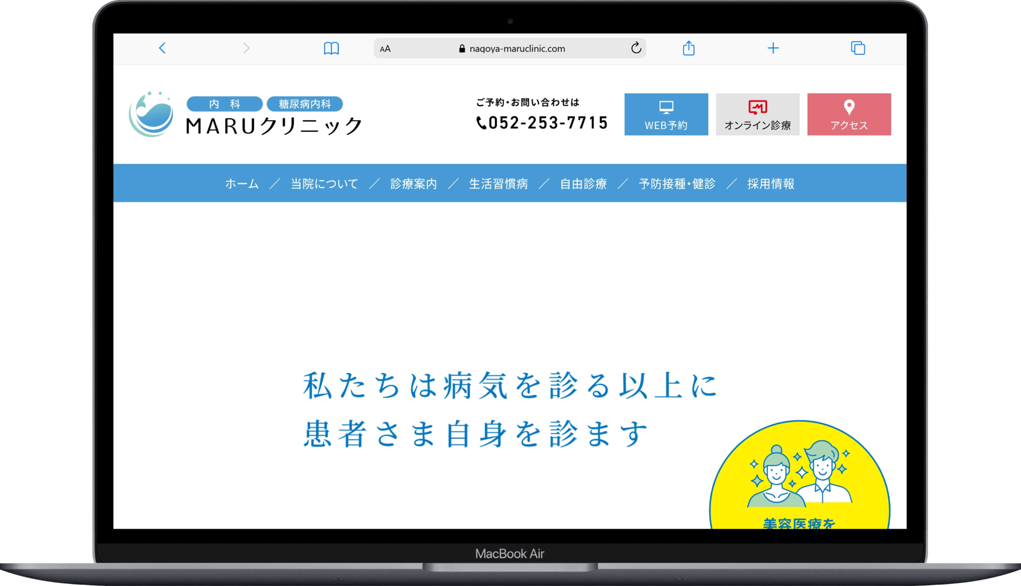This screenshot has height=586, width=1021.
Task: Call by clicking 052-253-7715
Action: [x=548, y=123]
